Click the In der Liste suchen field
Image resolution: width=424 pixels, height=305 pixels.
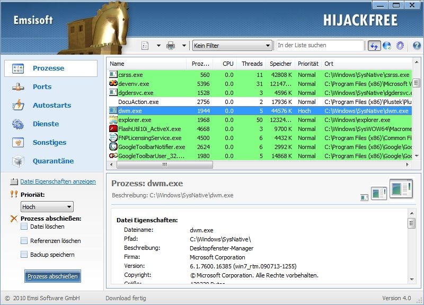[320, 46]
